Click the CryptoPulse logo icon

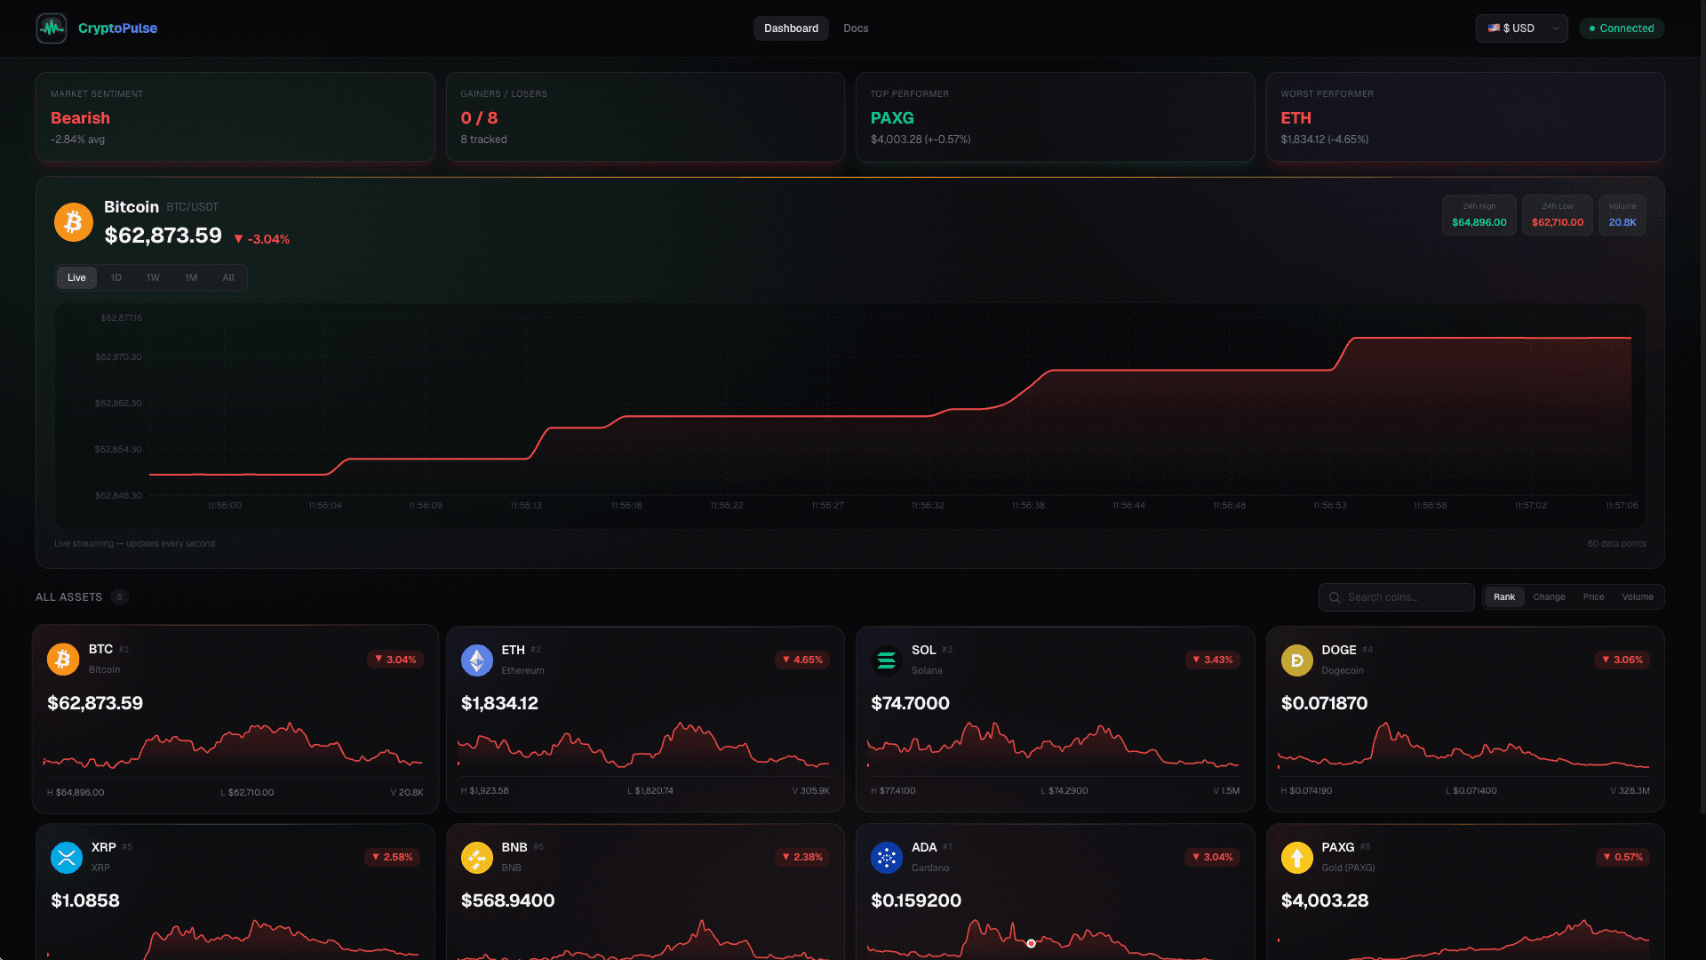[52, 28]
